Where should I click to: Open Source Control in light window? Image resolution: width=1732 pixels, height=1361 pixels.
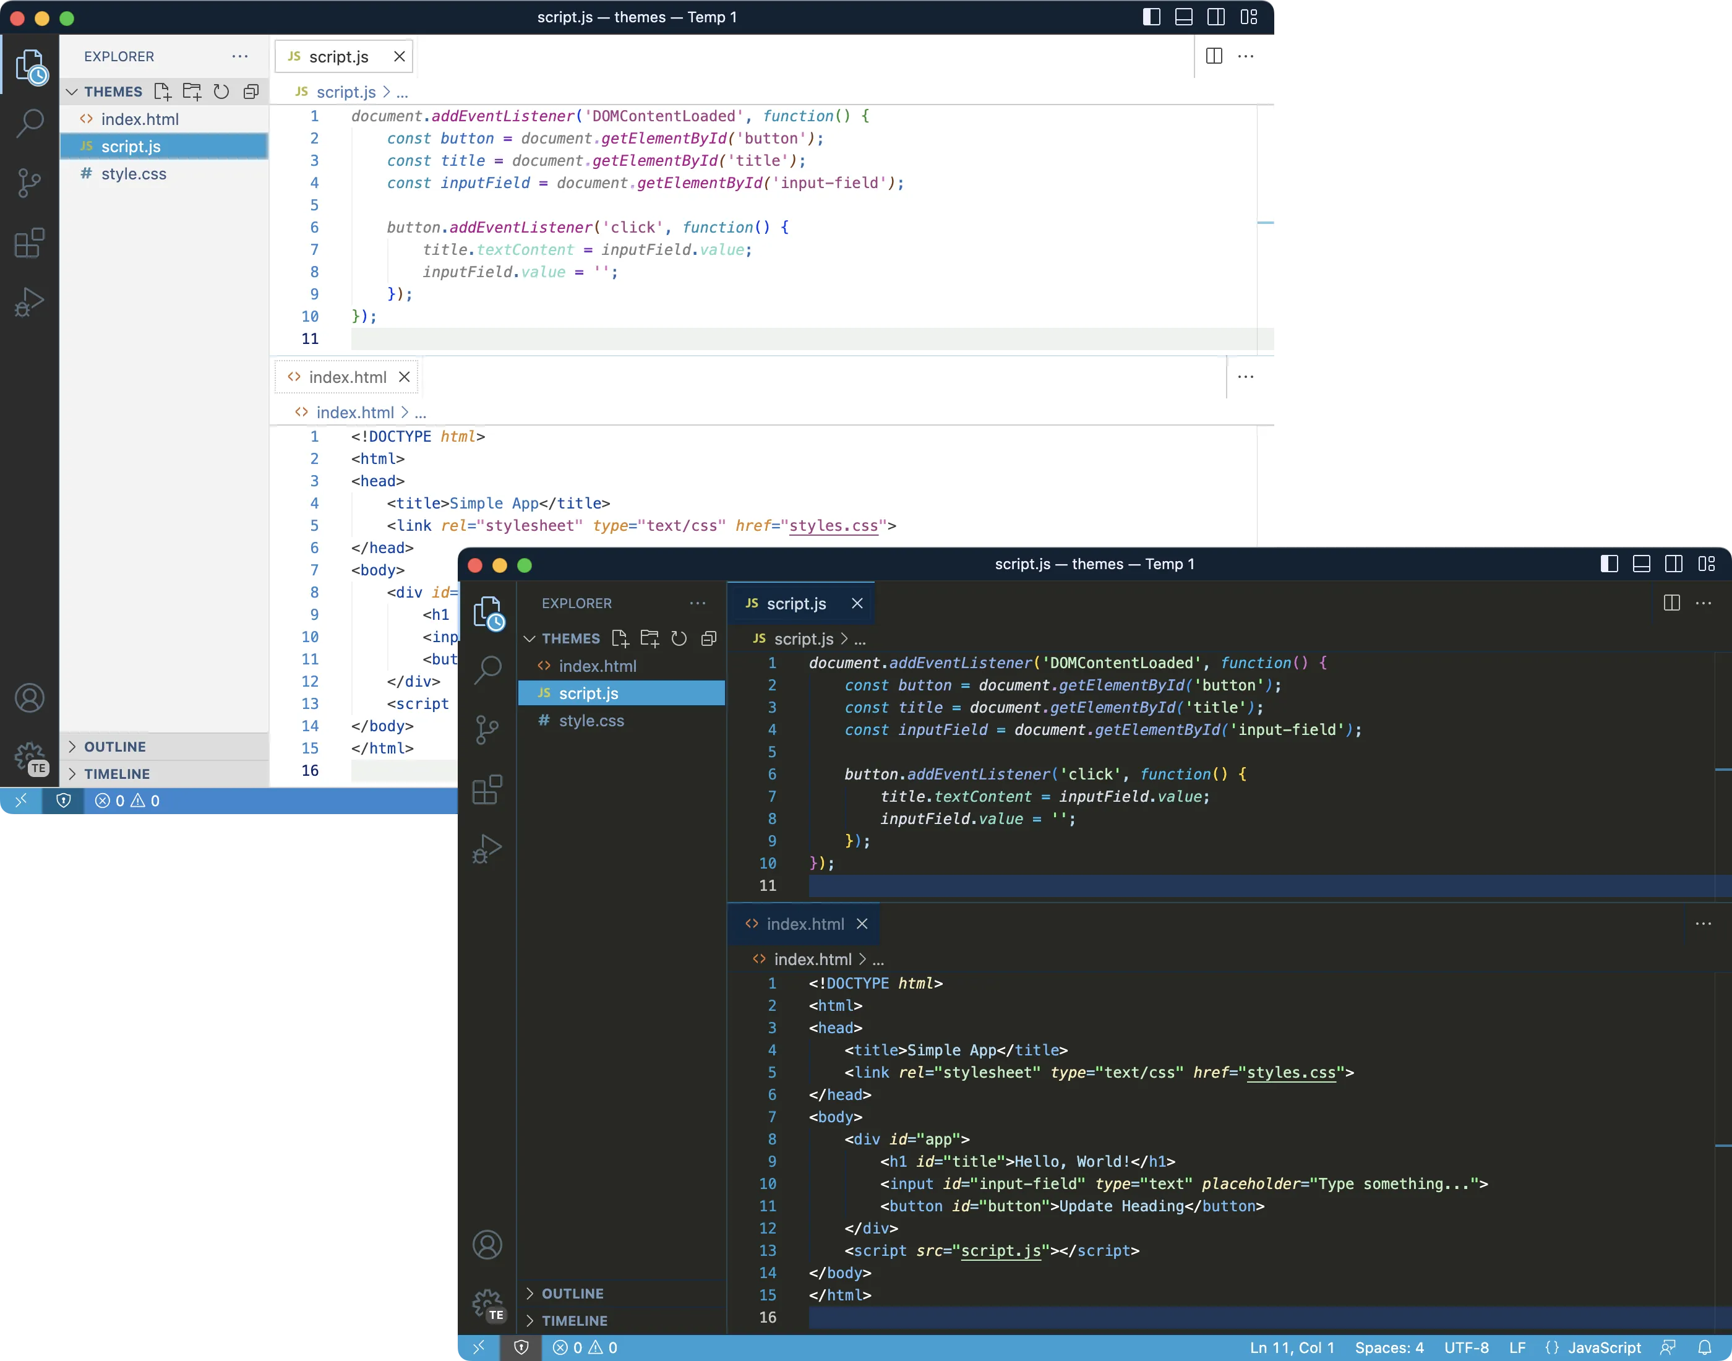30,182
